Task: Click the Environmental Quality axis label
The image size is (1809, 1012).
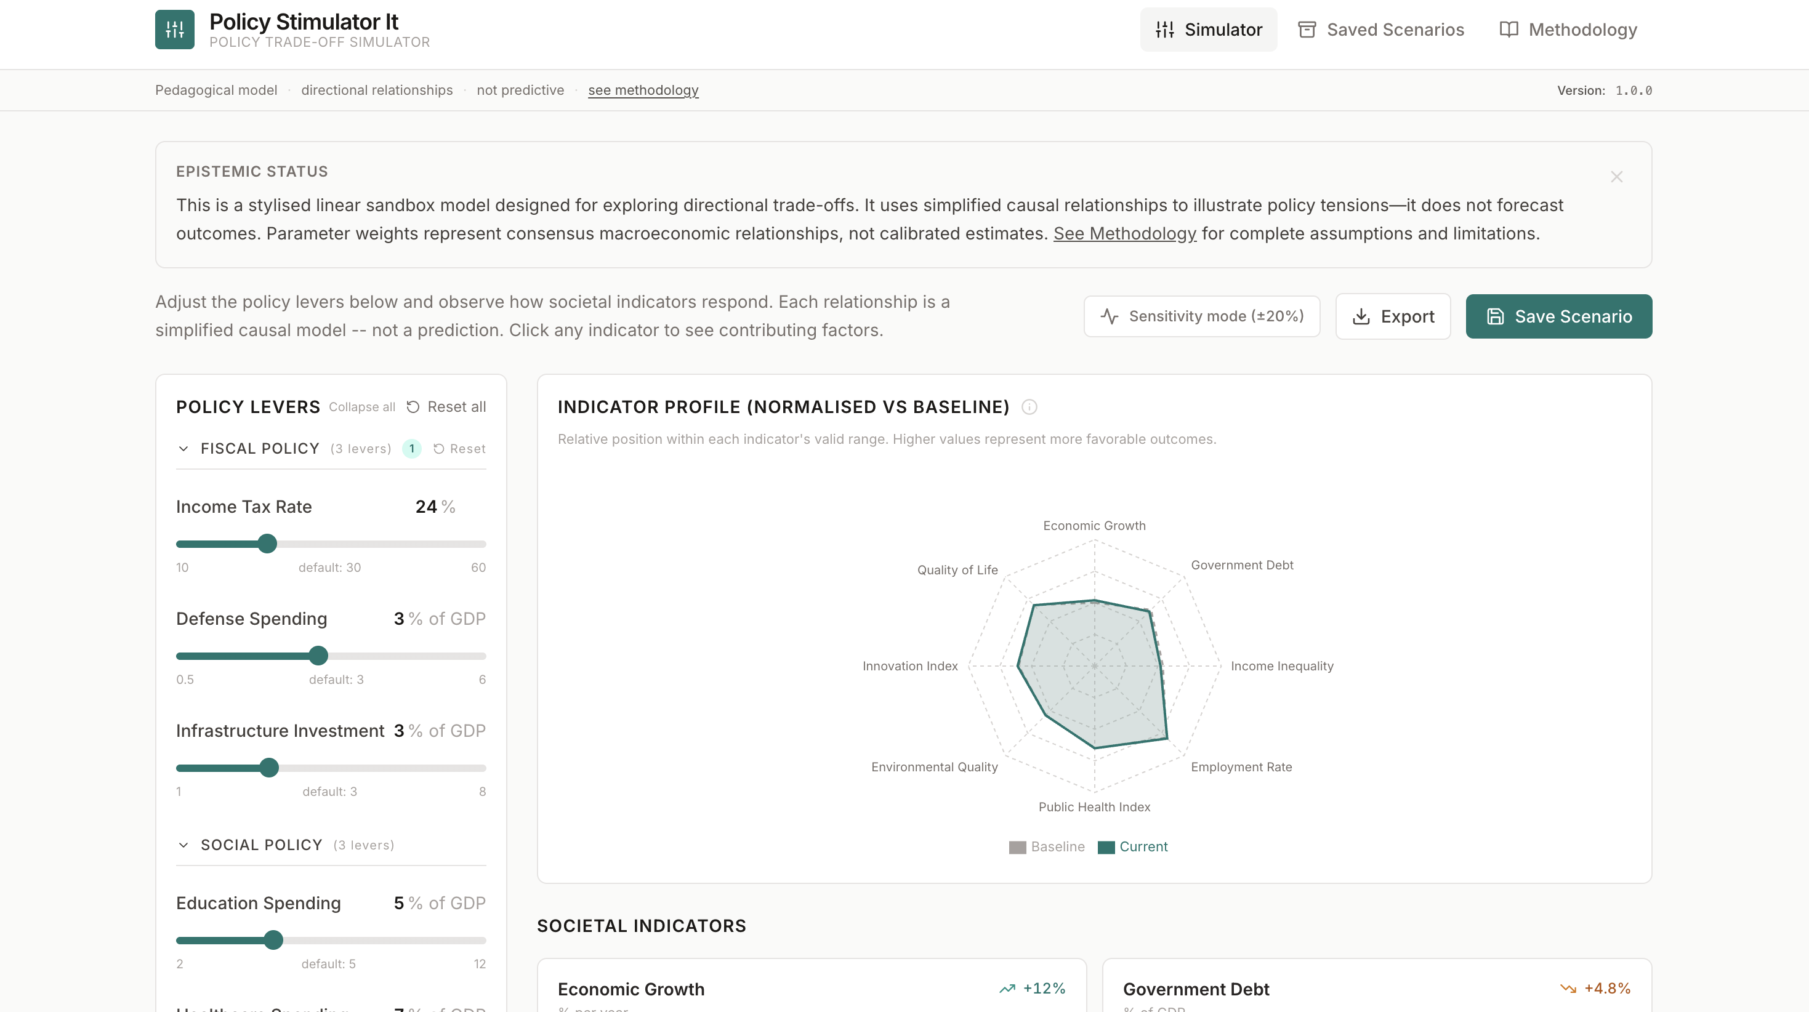Action: coord(934,767)
